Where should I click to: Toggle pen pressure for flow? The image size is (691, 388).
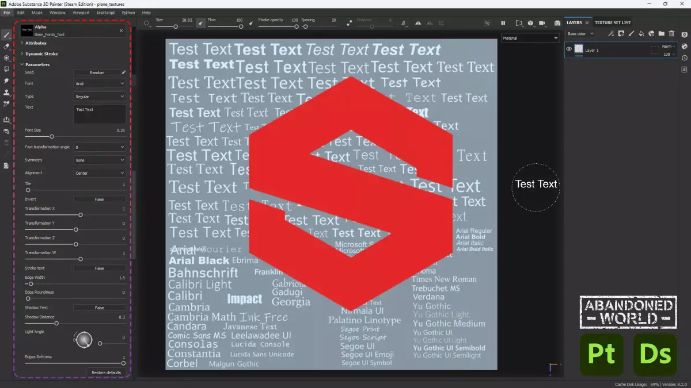(x=250, y=24)
